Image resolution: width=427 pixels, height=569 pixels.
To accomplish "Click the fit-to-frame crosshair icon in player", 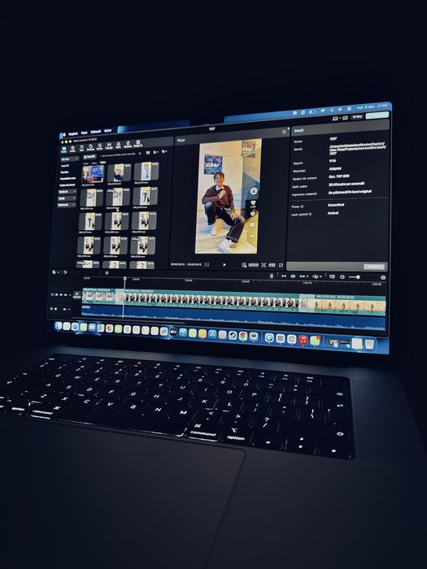I will click(264, 265).
